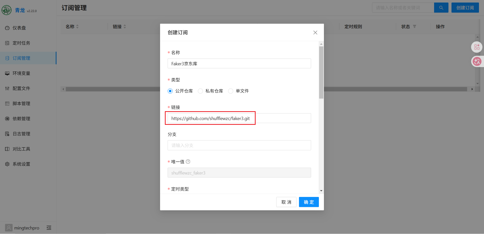Collapse the sidebar with the fold icon
484x234 pixels.
point(49,228)
